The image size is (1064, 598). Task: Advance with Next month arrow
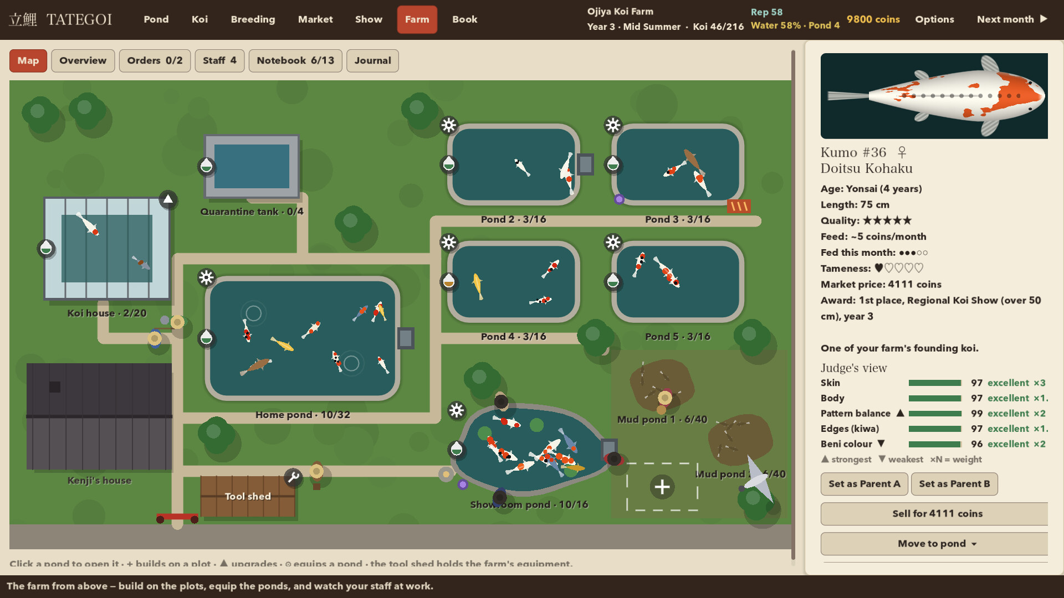1012,19
